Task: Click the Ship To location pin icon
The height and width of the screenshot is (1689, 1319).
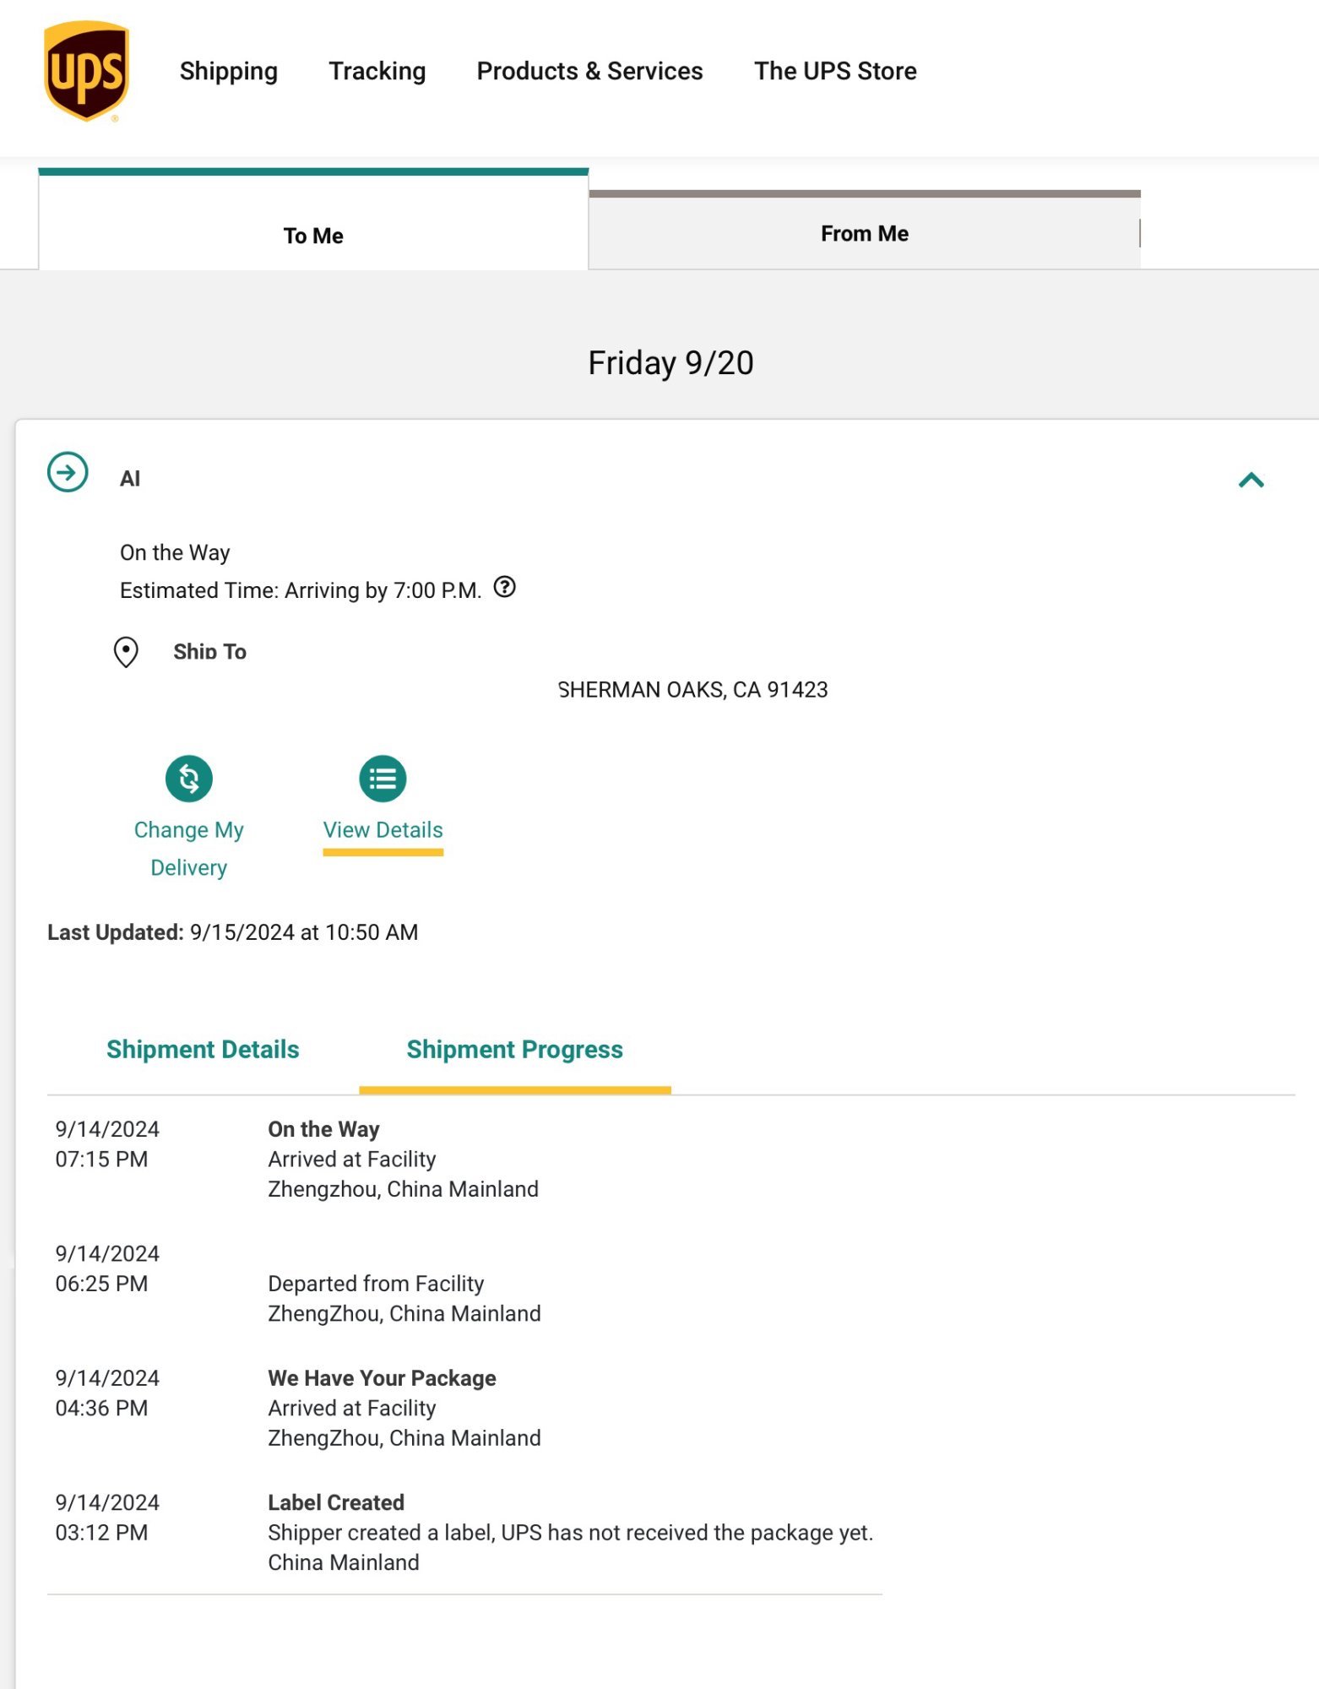Action: coord(126,652)
